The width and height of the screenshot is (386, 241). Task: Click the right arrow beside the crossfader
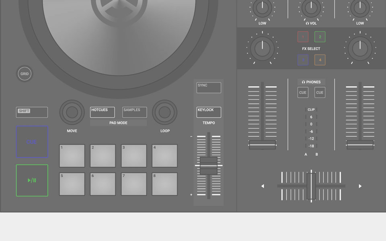click(x=360, y=186)
